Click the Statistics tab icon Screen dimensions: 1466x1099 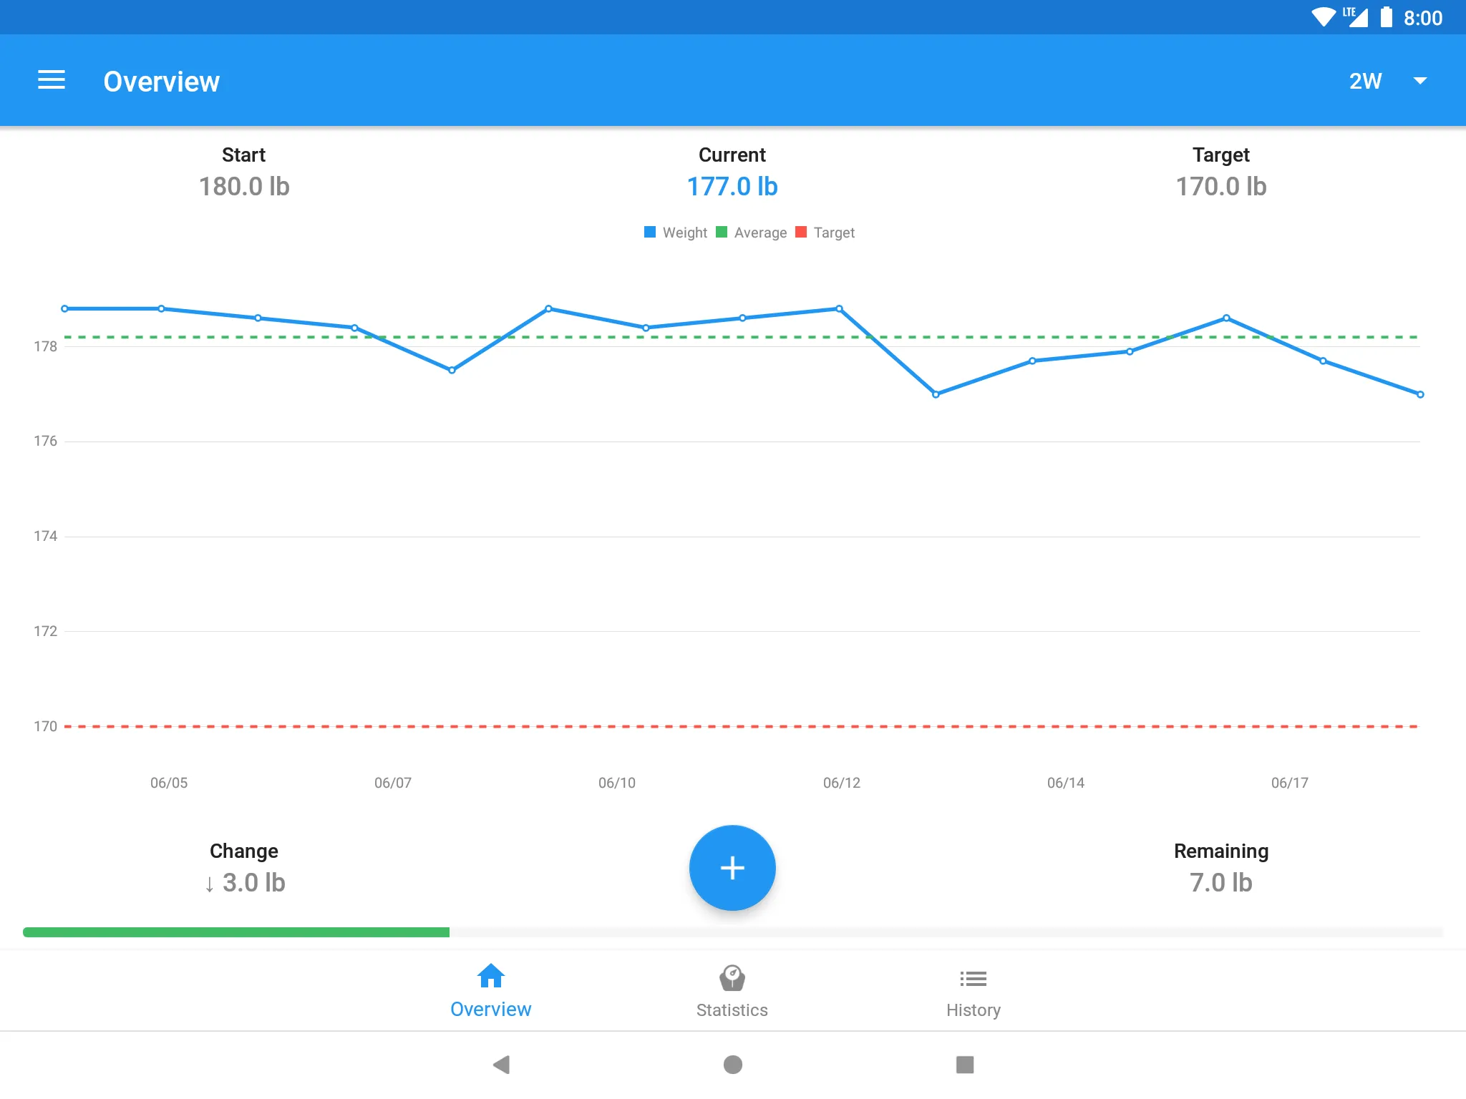[733, 978]
